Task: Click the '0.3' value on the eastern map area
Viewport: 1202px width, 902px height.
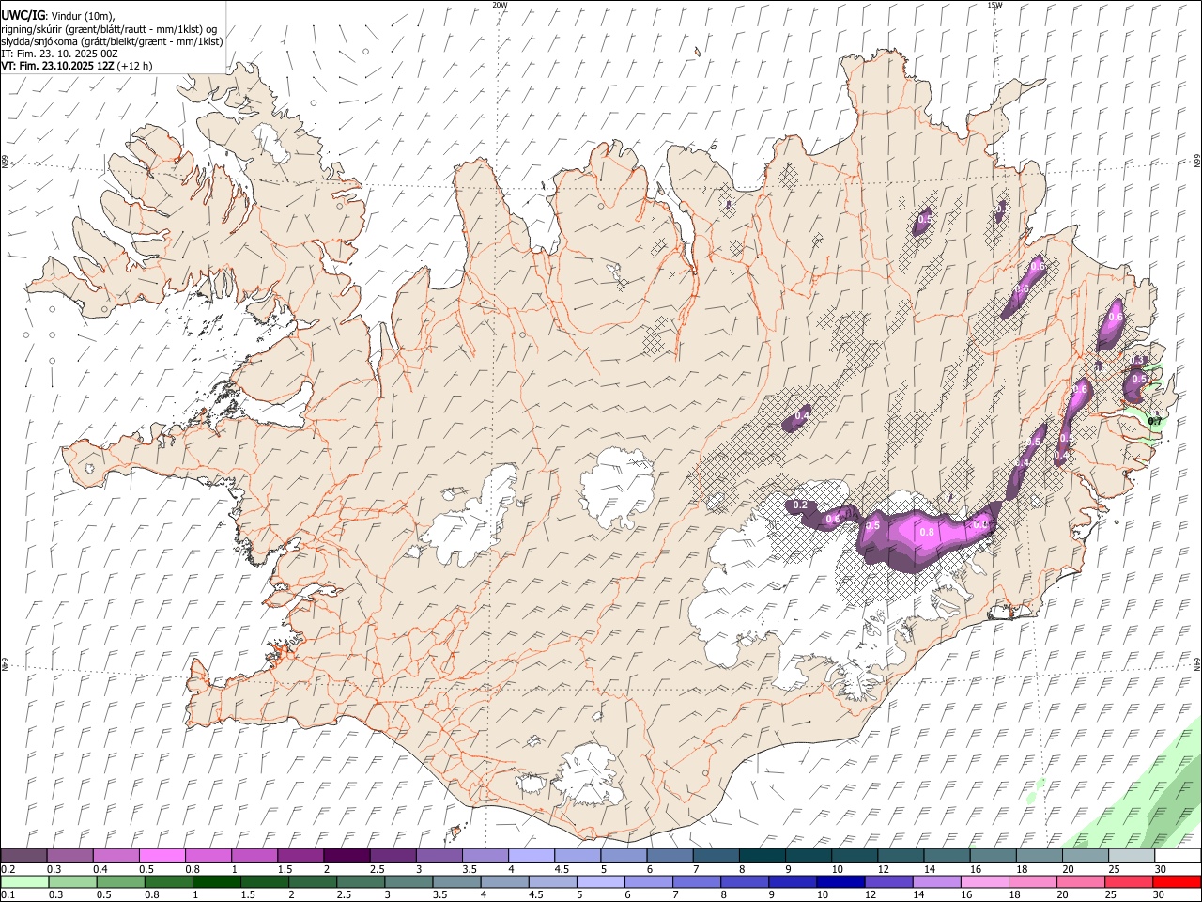Action: (x=1137, y=360)
